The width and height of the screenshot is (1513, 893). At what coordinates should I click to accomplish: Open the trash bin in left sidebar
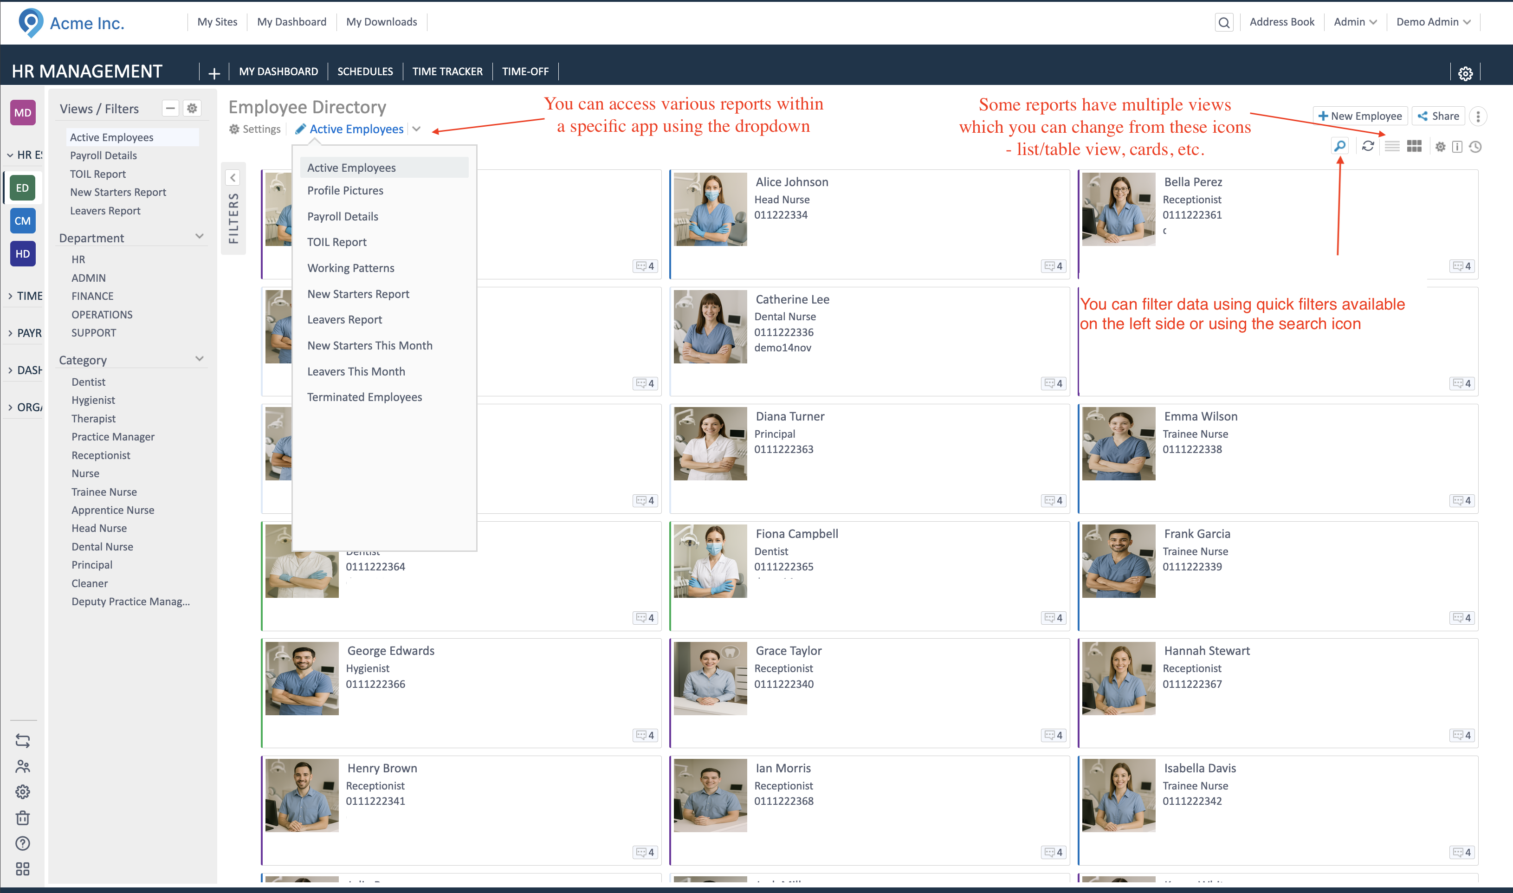pyautogui.click(x=23, y=818)
